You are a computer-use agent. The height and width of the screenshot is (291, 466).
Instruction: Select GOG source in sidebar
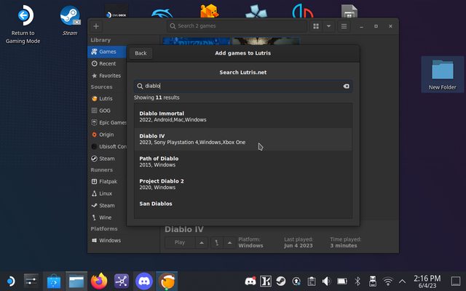(x=104, y=111)
